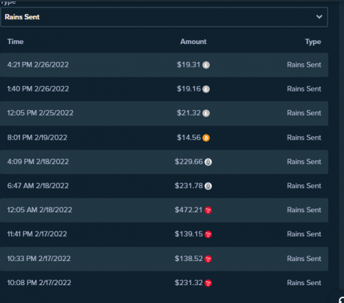Expand dropdown via chevron arrow

click(319, 16)
